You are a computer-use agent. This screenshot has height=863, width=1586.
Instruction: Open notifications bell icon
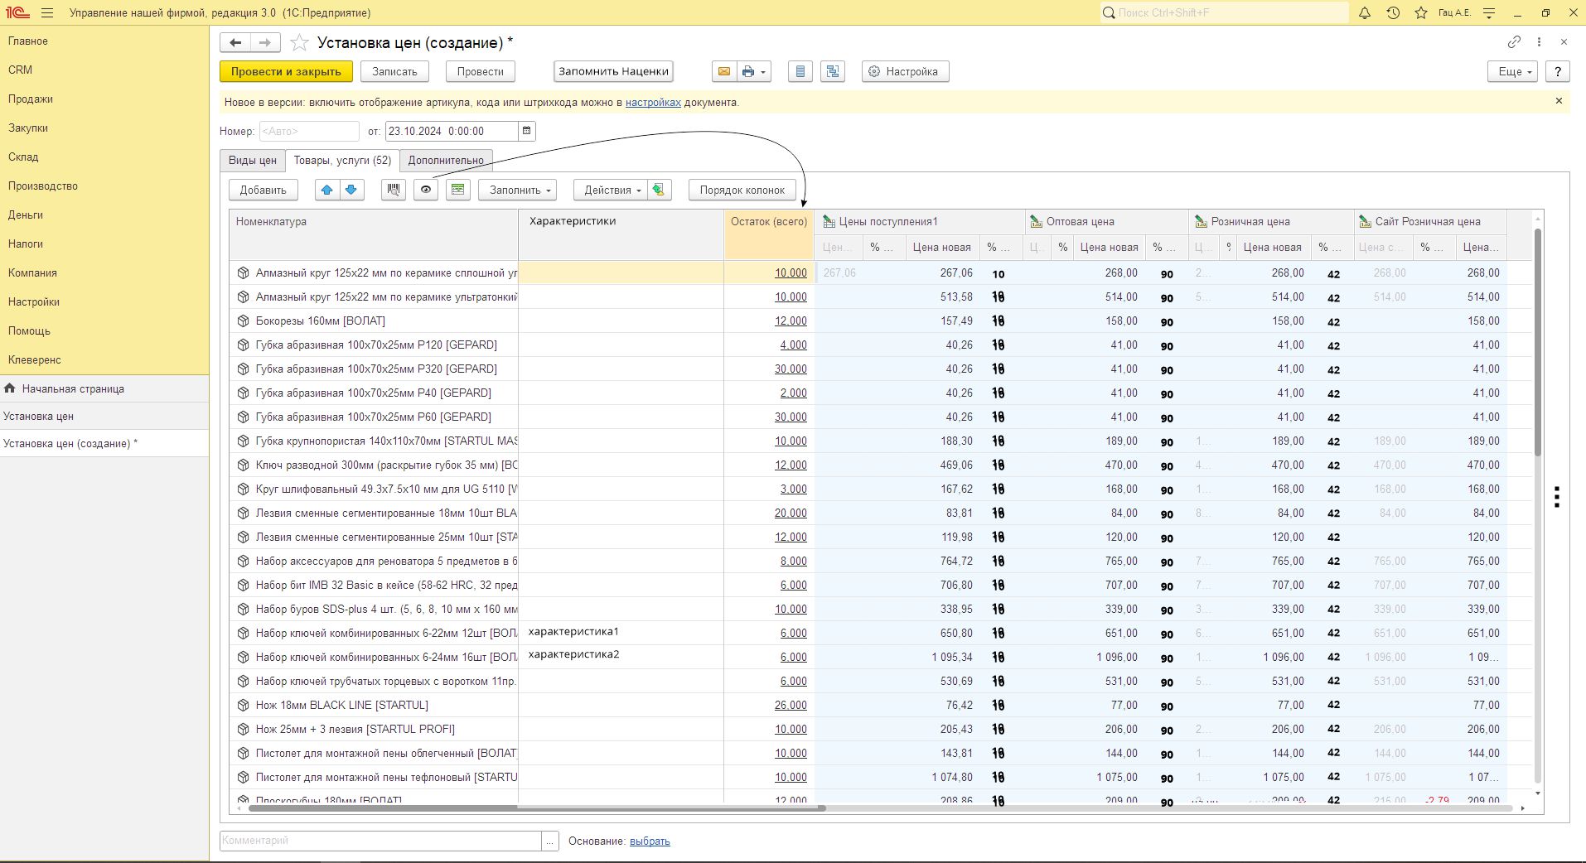pos(1365,13)
